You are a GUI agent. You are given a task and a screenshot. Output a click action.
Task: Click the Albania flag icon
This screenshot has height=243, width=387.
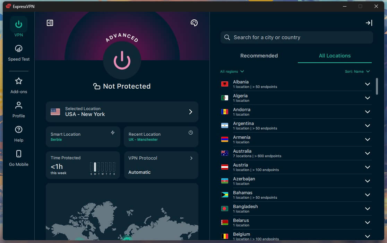tap(225, 84)
